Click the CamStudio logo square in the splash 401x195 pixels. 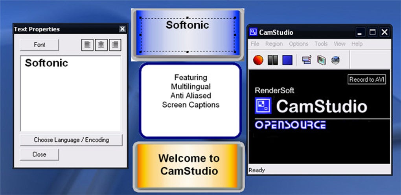(x=263, y=106)
